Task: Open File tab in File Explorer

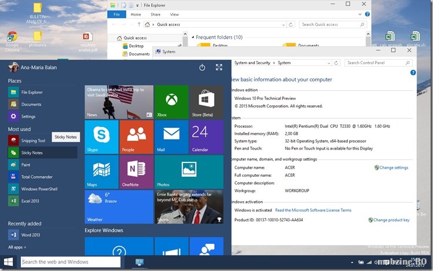Action: pyautogui.click(x=117, y=14)
